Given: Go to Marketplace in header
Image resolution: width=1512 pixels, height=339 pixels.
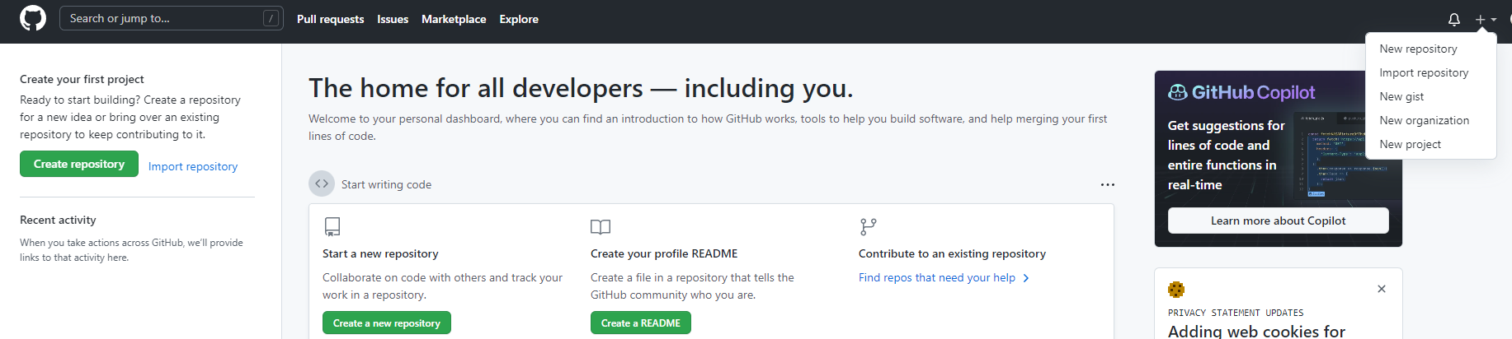Looking at the screenshot, I should 454,19.
